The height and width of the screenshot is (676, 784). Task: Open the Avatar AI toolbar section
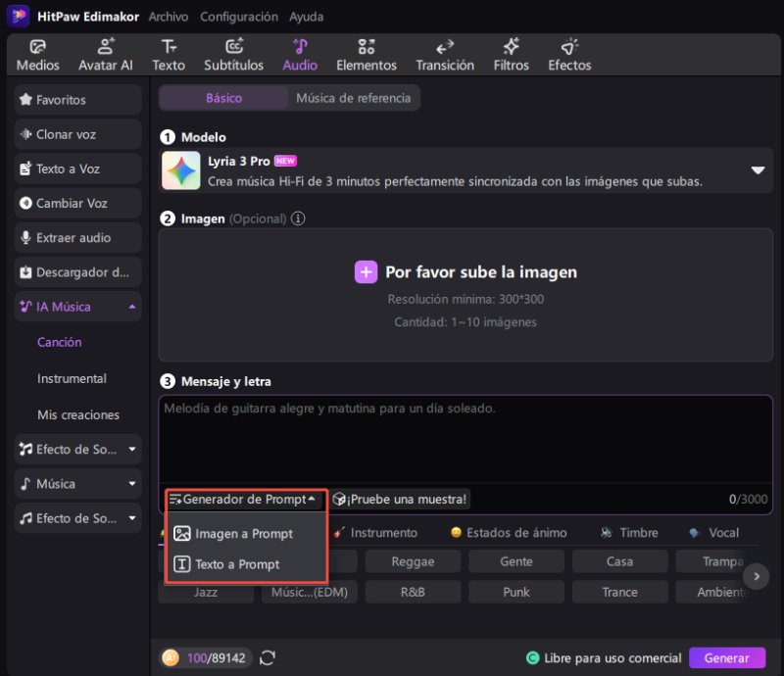[x=106, y=55]
